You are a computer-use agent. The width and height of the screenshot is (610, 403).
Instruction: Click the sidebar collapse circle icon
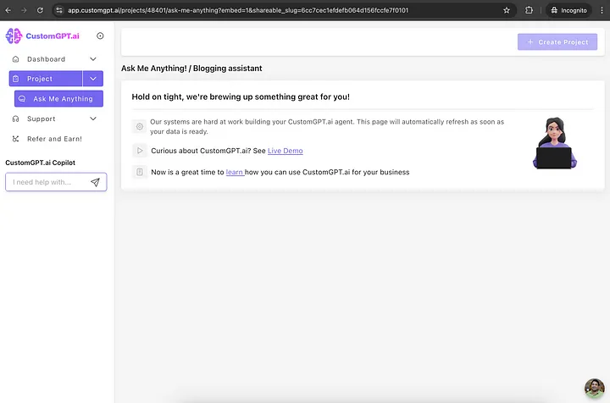point(101,36)
